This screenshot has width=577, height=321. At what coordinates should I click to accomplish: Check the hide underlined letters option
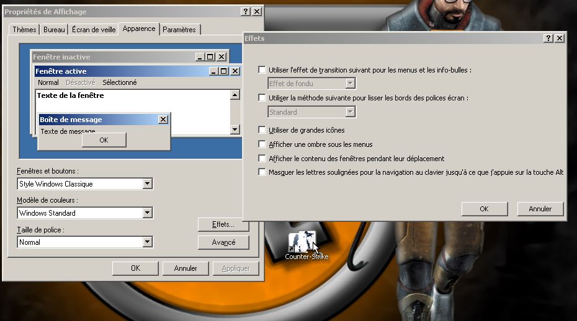[x=262, y=172]
